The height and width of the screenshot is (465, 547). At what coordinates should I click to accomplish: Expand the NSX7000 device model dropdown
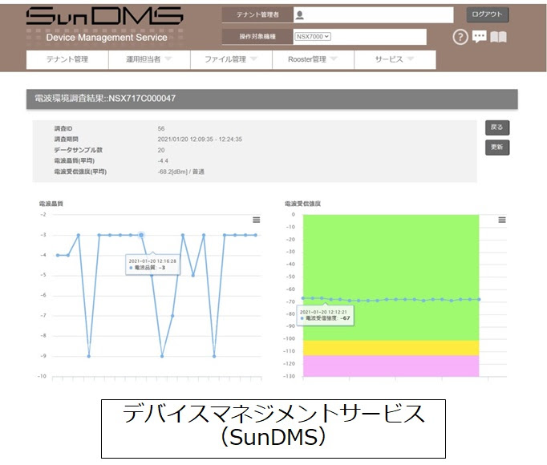313,37
